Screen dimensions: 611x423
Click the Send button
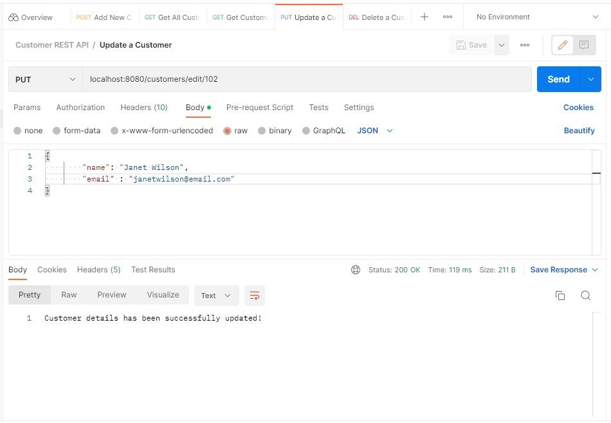pyautogui.click(x=558, y=79)
